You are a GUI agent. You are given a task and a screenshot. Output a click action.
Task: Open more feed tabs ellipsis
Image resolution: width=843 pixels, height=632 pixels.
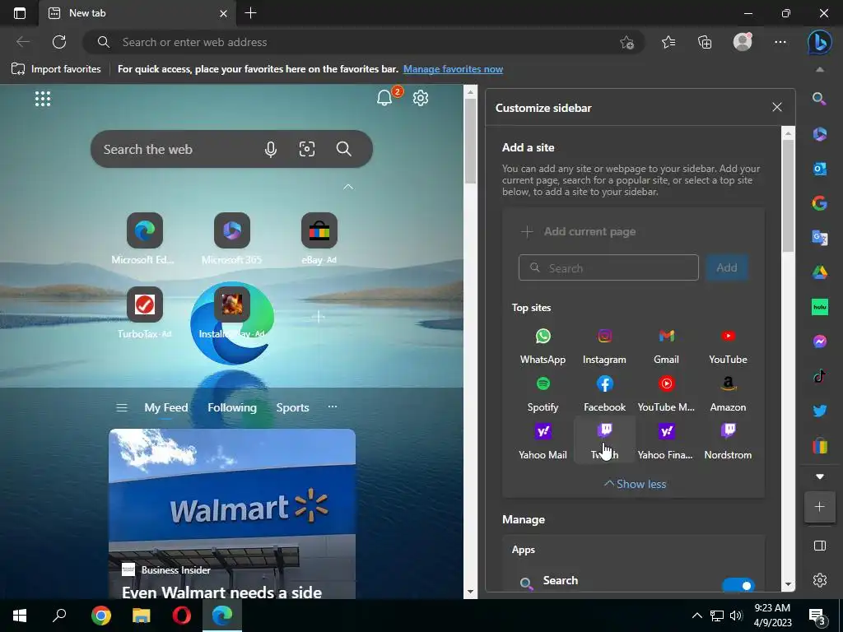tap(333, 407)
